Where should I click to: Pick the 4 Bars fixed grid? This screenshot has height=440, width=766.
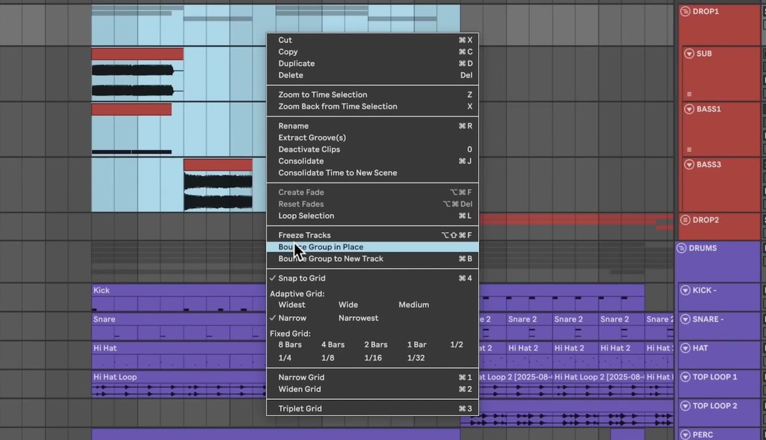pyautogui.click(x=333, y=344)
